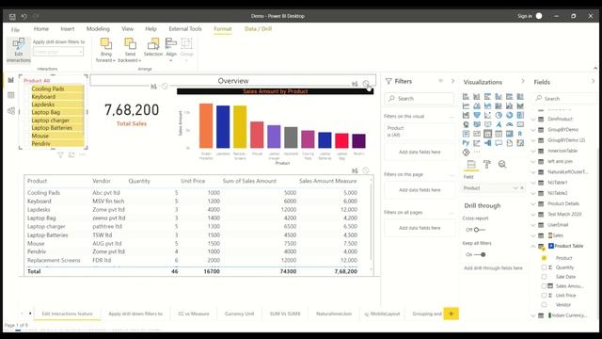Open the File menu
Image resolution: width=602 pixels, height=339 pixels.
point(15,29)
